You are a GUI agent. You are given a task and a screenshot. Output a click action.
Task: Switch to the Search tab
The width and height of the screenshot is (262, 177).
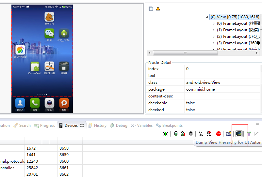[22, 125]
